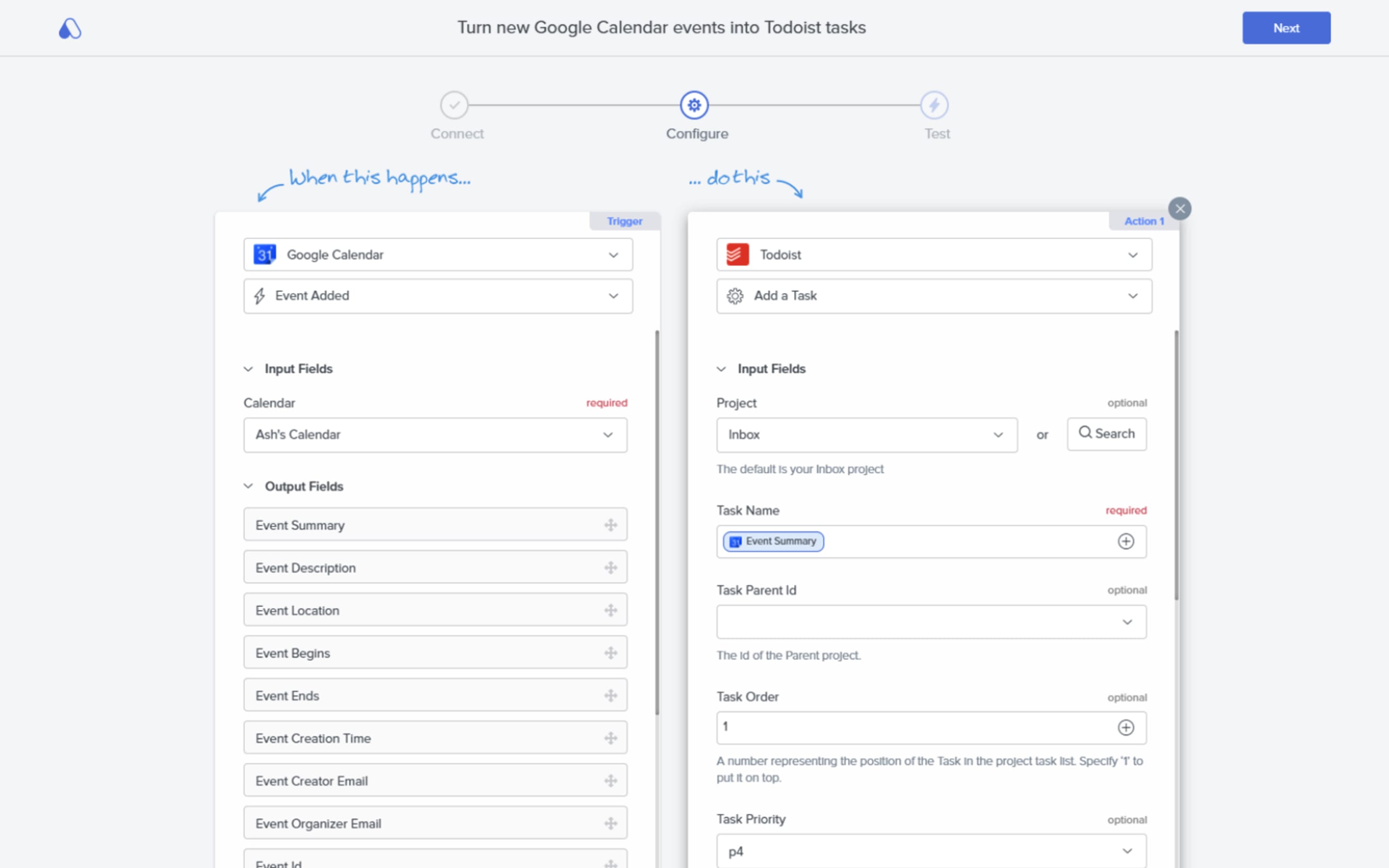Click the Search project button
This screenshot has width=1389, height=868.
pyautogui.click(x=1107, y=434)
